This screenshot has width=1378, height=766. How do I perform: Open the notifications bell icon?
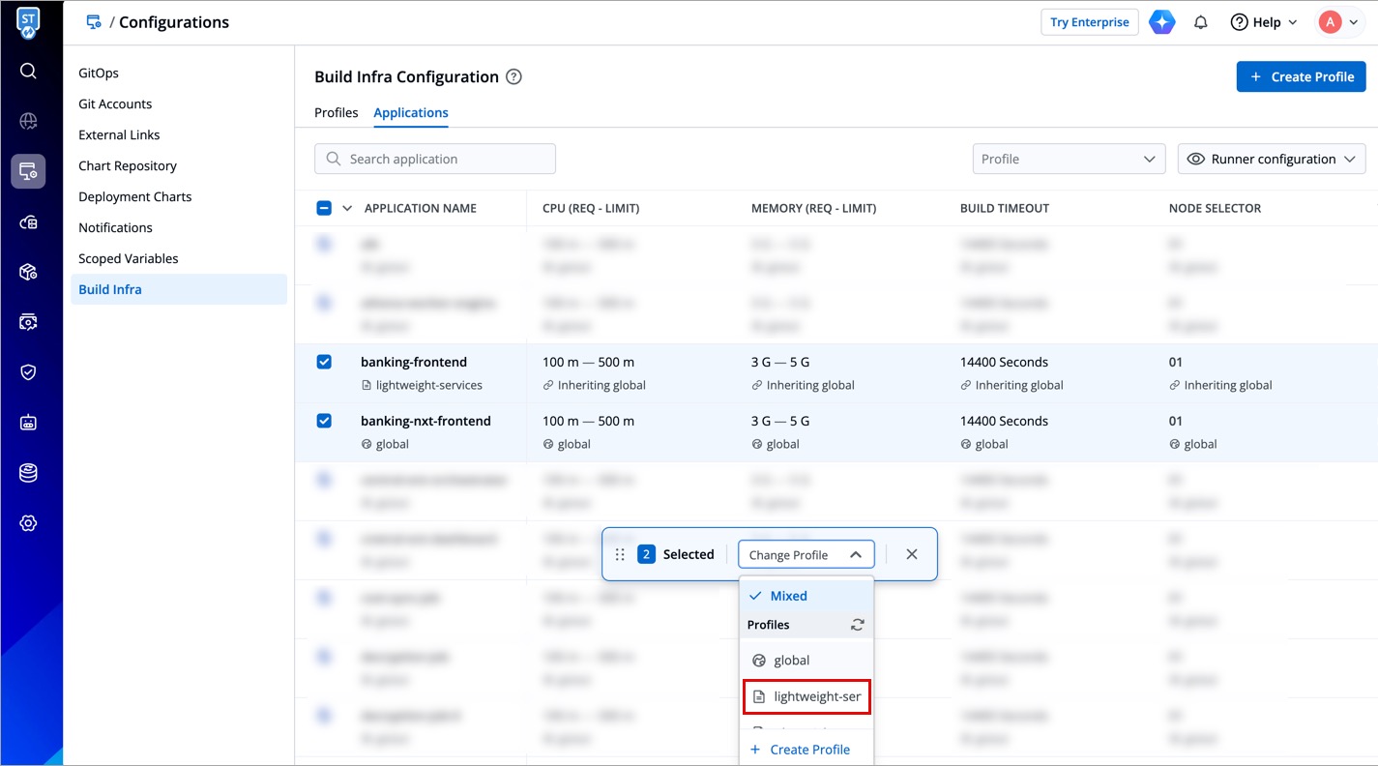[1200, 22]
